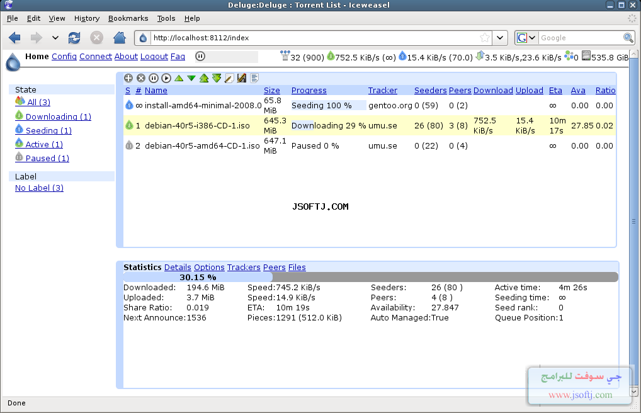Sort torrents by Ratio column

pos(606,91)
